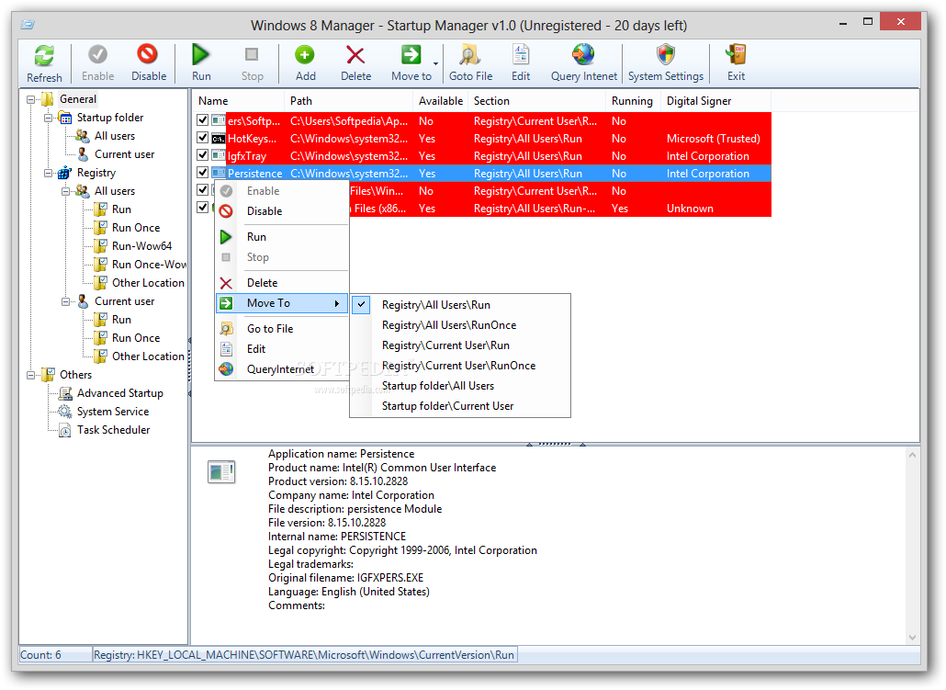Choose QueryInternet in context menu
The height and width of the screenshot is (690, 946).
pyautogui.click(x=282, y=368)
